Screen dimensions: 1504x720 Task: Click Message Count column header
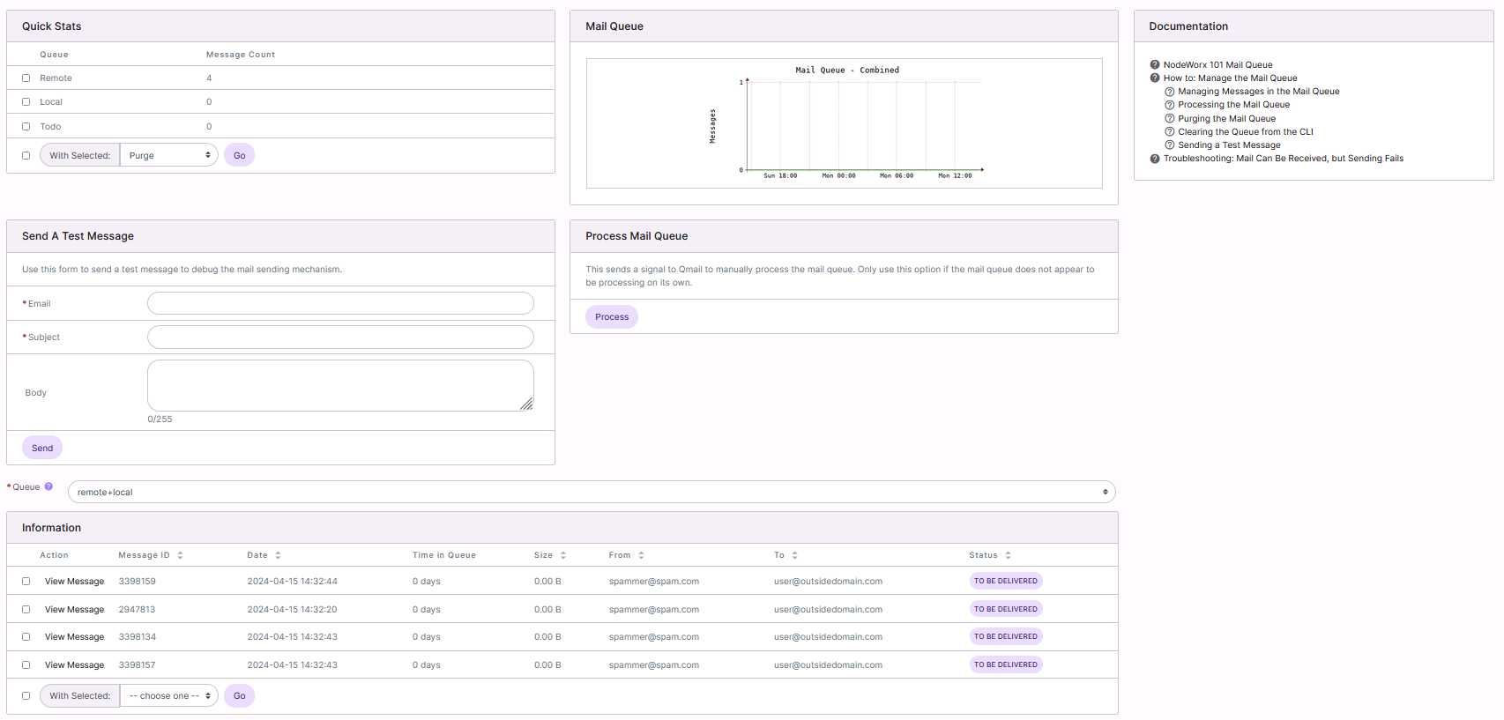pos(241,55)
